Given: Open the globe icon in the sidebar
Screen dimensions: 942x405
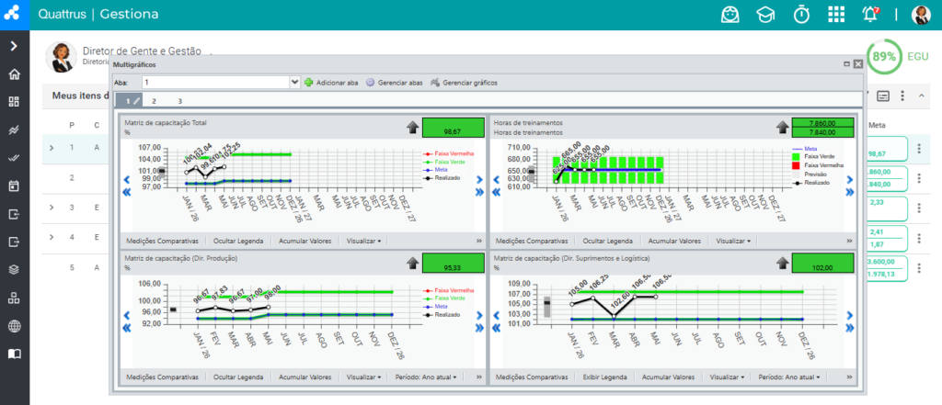Looking at the screenshot, I should (x=15, y=326).
